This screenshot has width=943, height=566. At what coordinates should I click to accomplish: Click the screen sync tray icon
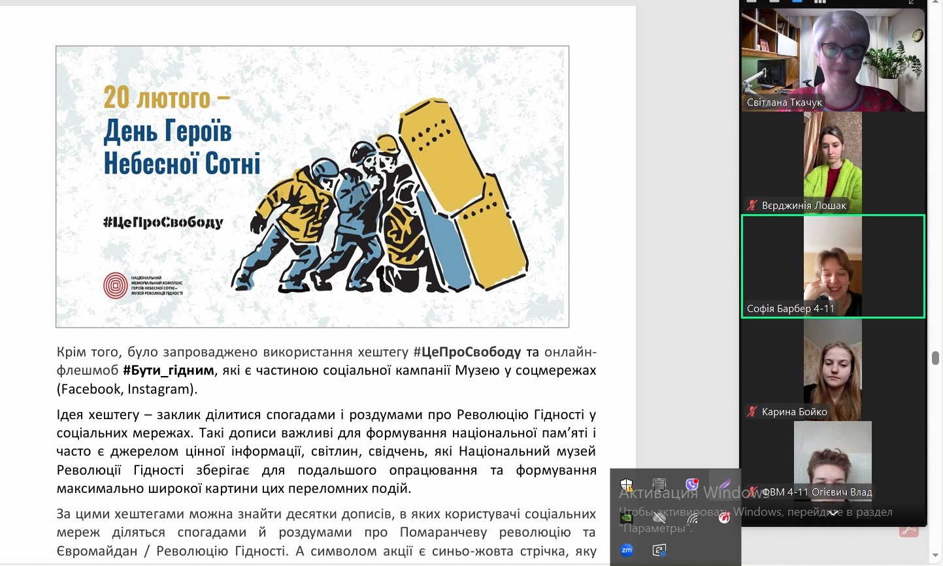point(659,550)
